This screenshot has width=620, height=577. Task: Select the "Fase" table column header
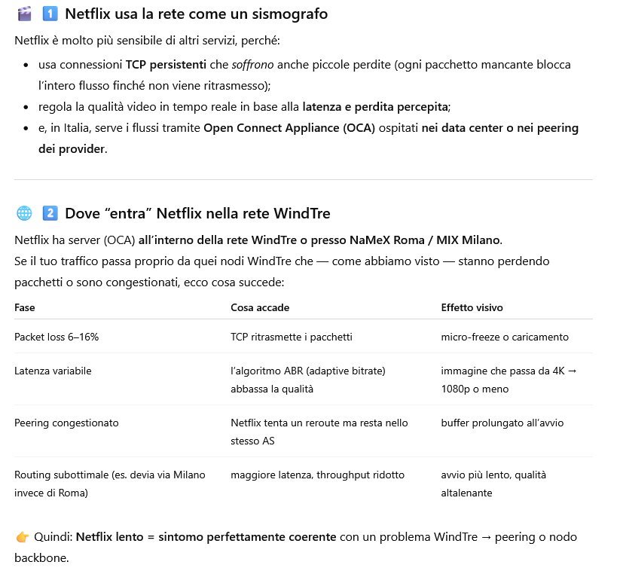[25, 307]
